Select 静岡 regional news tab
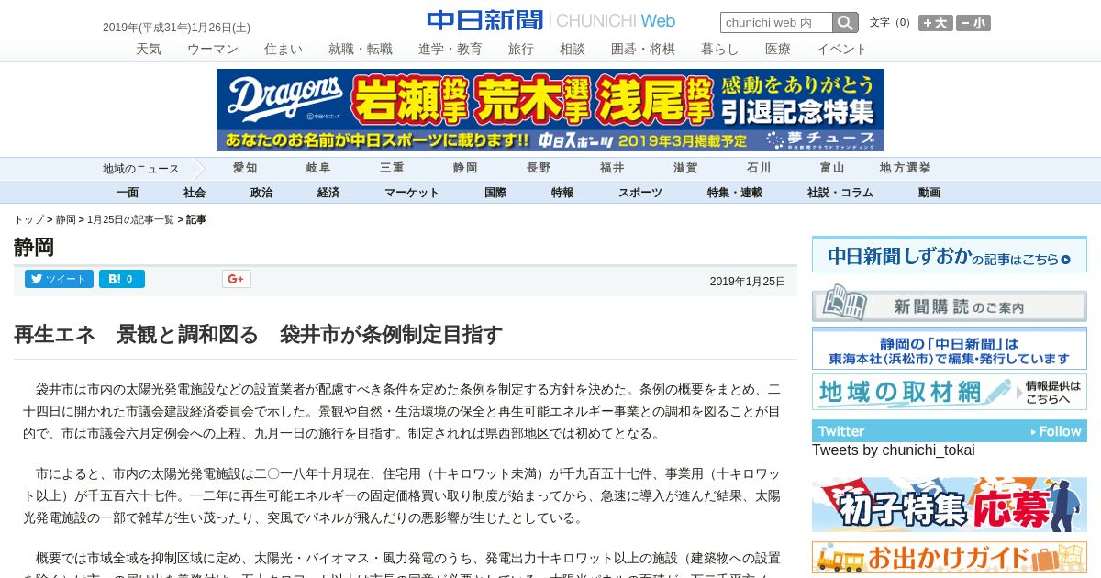The height and width of the screenshot is (578, 1101). pos(465,168)
